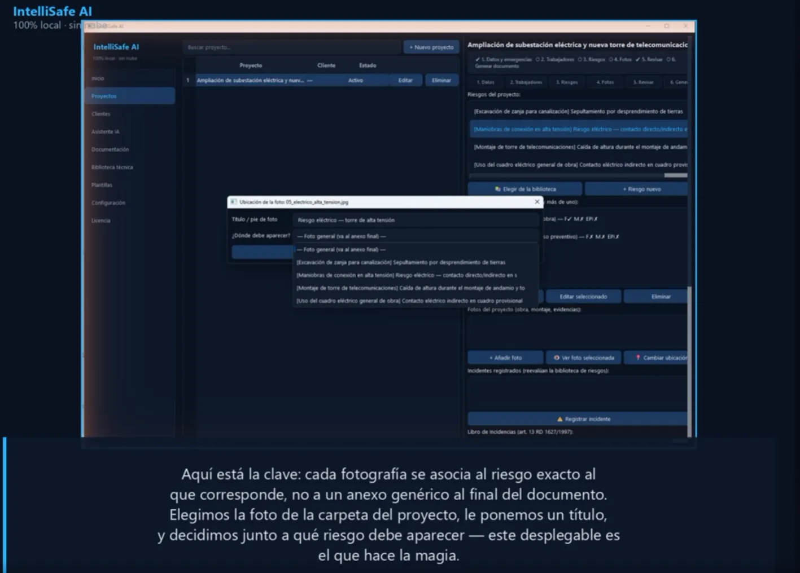The width and height of the screenshot is (800, 573).
Task: Switch to the '5. Revisar' tab
Action: [643, 82]
